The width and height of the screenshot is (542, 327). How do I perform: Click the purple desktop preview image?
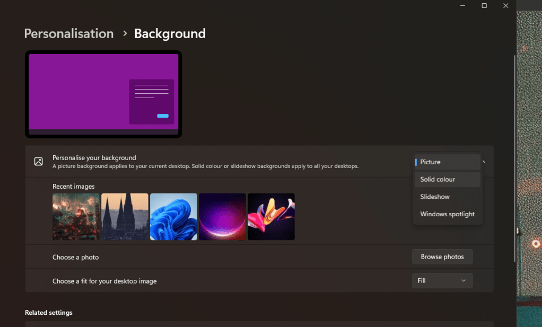pyautogui.click(x=103, y=94)
